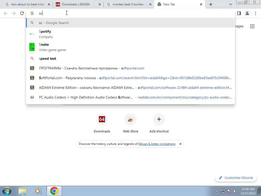Screen dimensions: 261x196
Task: Choose the Spotify Company suggestion
Action: coord(130,34)
